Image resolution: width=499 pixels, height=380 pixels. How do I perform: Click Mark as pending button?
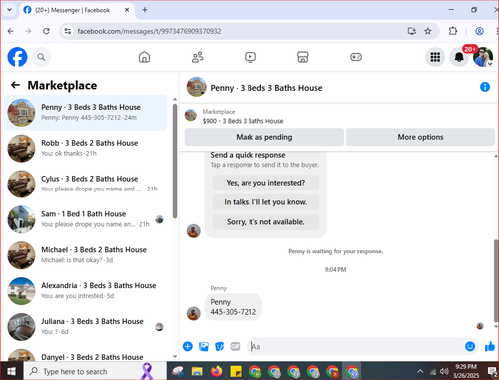tap(264, 137)
